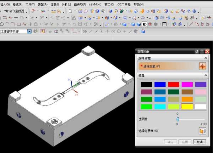Screen dimensions: 213x153
Task: Open the sayMold menu
Action: (x=95, y=4)
